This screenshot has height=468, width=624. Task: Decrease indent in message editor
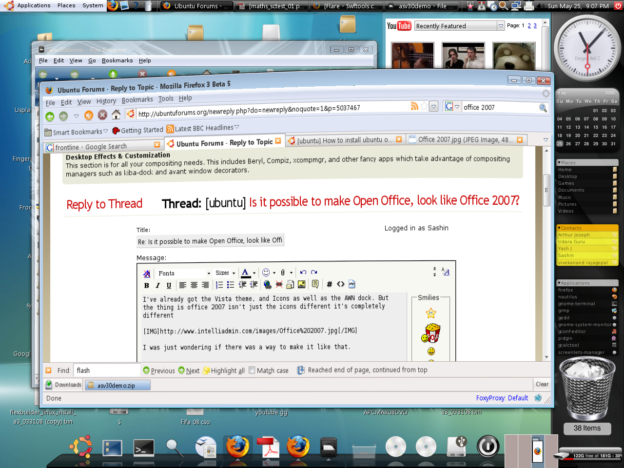tap(242, 285)
